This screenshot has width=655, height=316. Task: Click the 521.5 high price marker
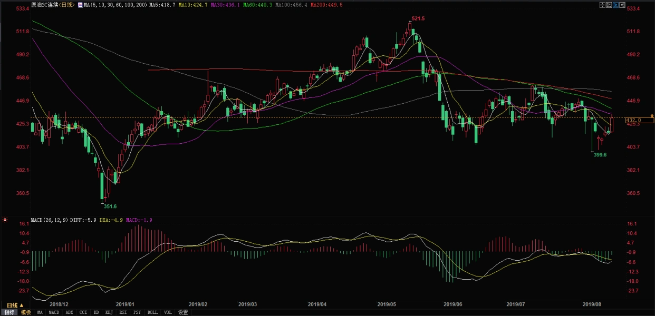coord(418,18)
